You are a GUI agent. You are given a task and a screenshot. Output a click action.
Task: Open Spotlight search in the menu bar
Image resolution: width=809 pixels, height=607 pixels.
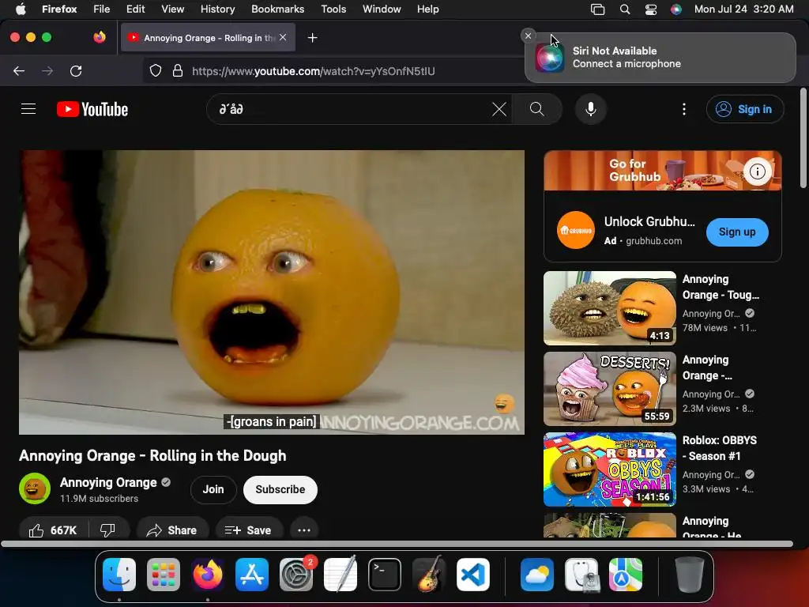click(x=625, y=9)
